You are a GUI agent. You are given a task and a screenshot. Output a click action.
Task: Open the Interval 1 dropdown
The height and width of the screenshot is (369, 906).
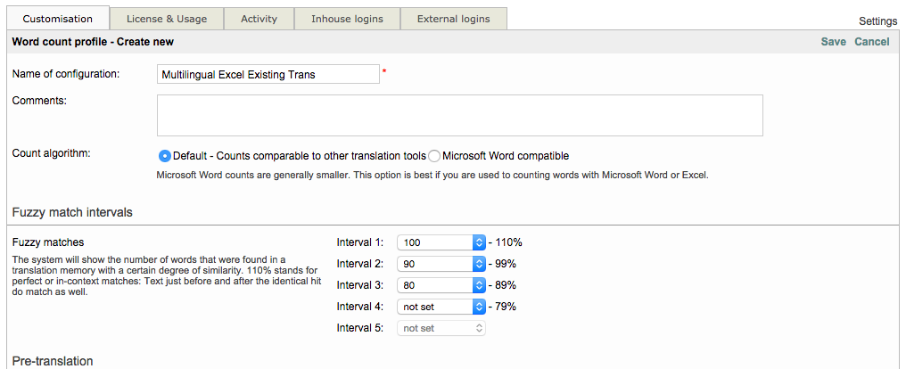441,242
